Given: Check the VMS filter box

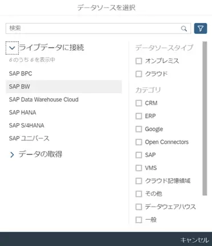Looking at the screenshot, I should [x=138, y=168].
